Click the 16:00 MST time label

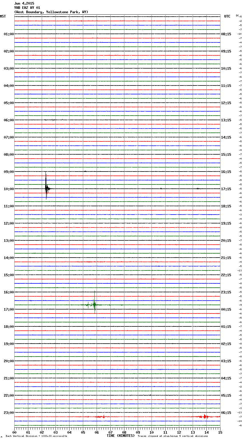(9, 292)
